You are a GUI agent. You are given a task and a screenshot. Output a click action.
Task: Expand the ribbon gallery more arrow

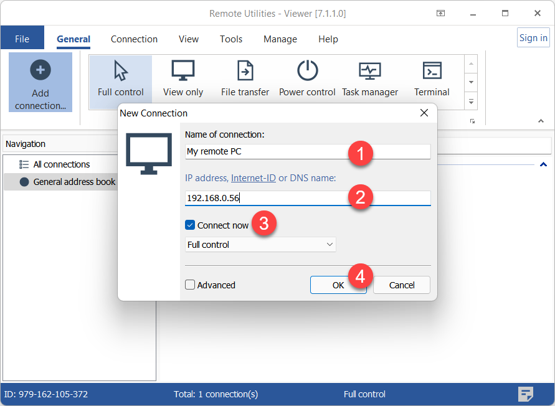(x=472, y=101)
